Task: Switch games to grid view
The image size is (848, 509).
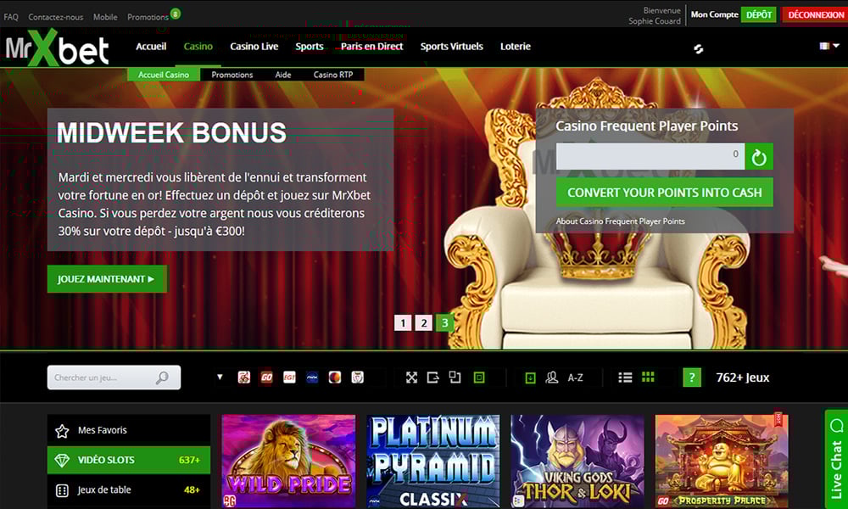Action: click(x=648, y=377)
